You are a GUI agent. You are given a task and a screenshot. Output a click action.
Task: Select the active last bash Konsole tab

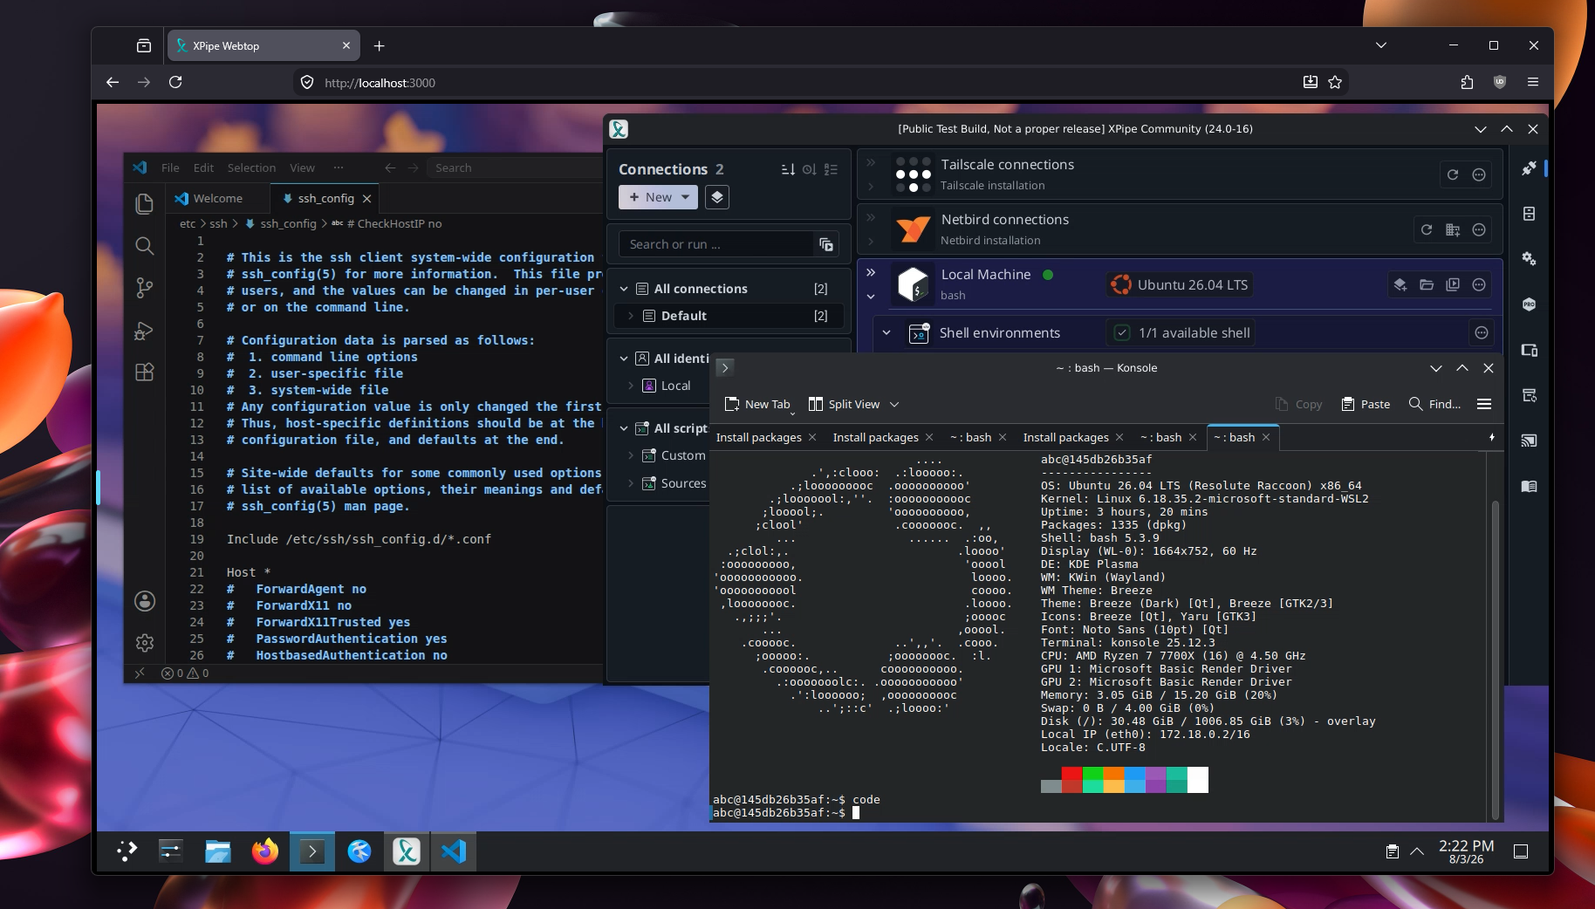point(1242,437)
